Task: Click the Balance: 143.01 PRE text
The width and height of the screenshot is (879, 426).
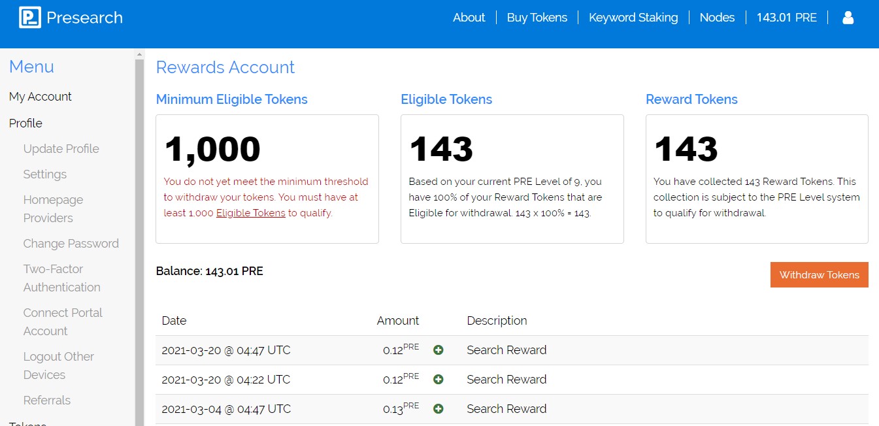Action: pos(210,271)
